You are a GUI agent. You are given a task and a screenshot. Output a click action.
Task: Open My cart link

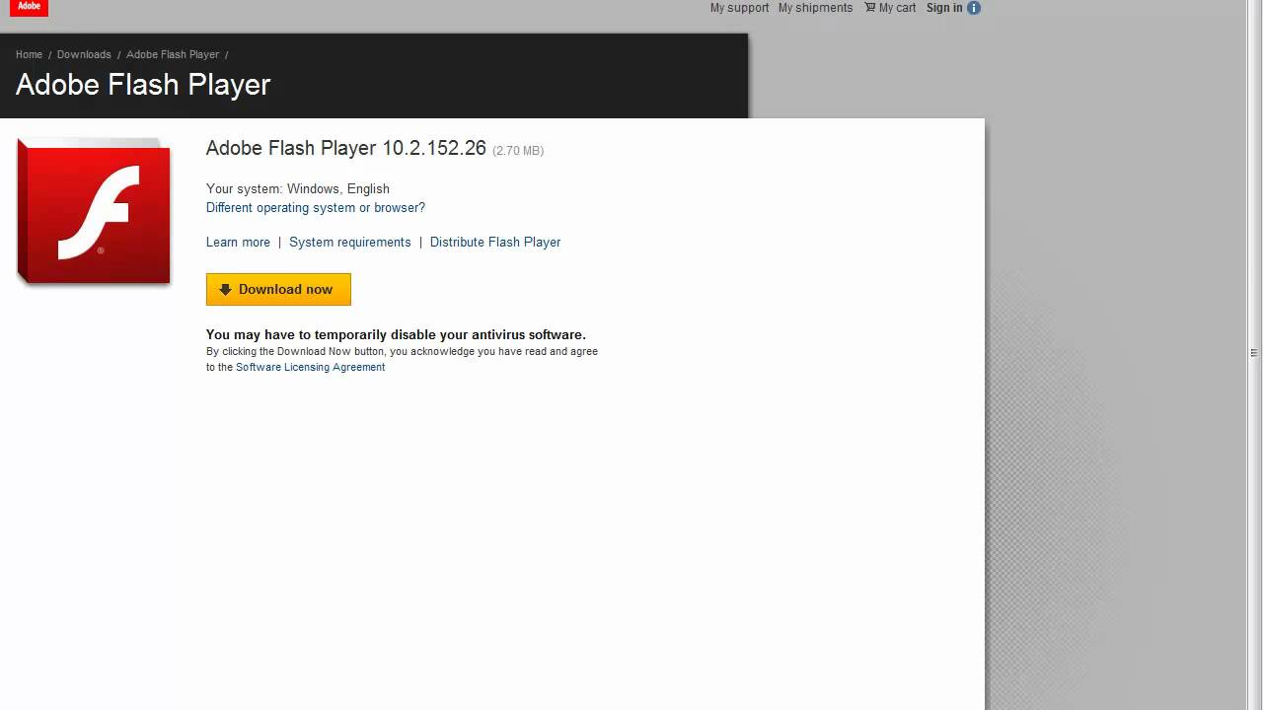tap(897, 8)
